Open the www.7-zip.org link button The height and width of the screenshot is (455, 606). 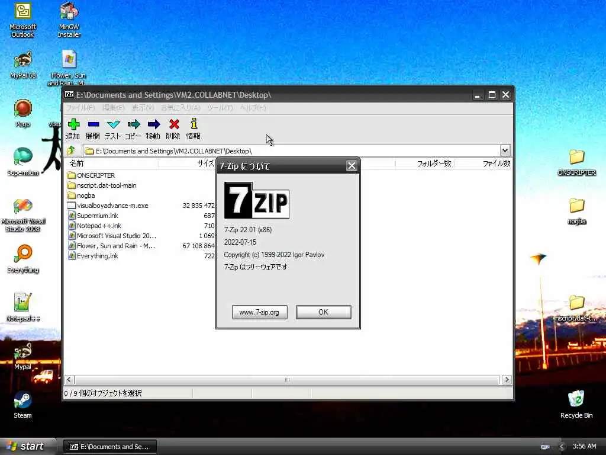(x=259, y=312)
